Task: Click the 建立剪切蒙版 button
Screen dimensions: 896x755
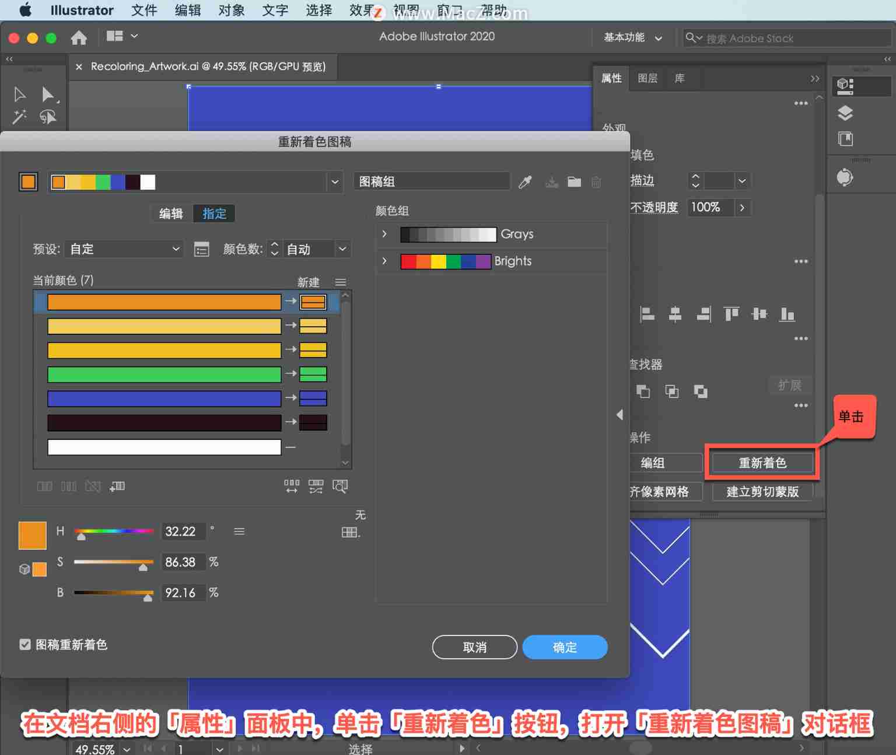Action: 762,491
